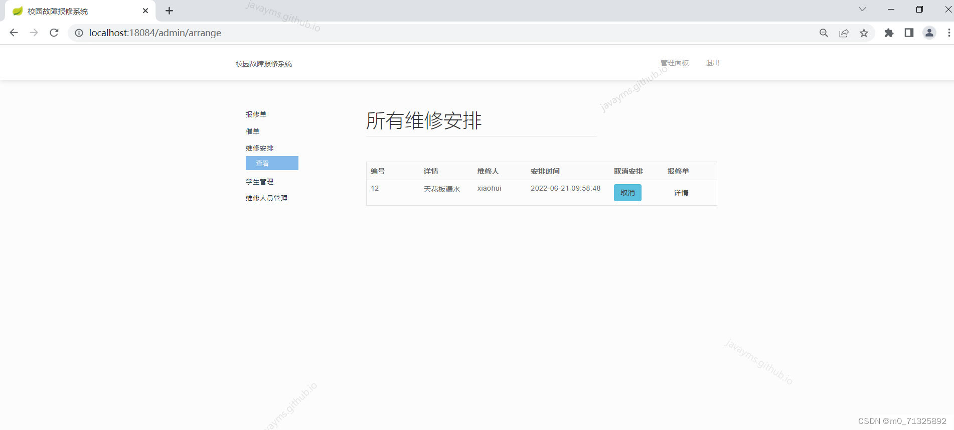Click the 取消安排 column header
954x430 pixels.
pos(628,171)
